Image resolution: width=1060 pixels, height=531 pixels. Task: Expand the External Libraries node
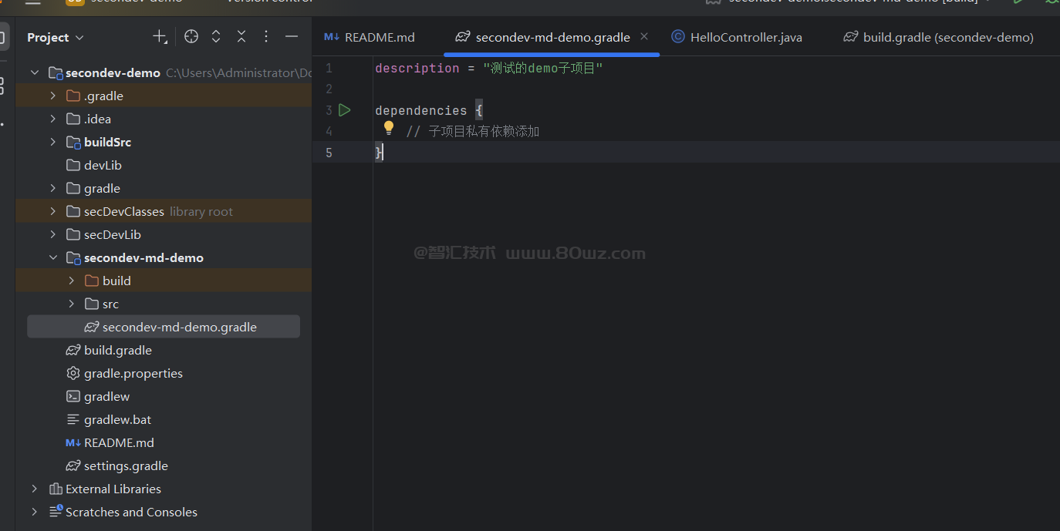pyautogui.click(x=35, y=489)
